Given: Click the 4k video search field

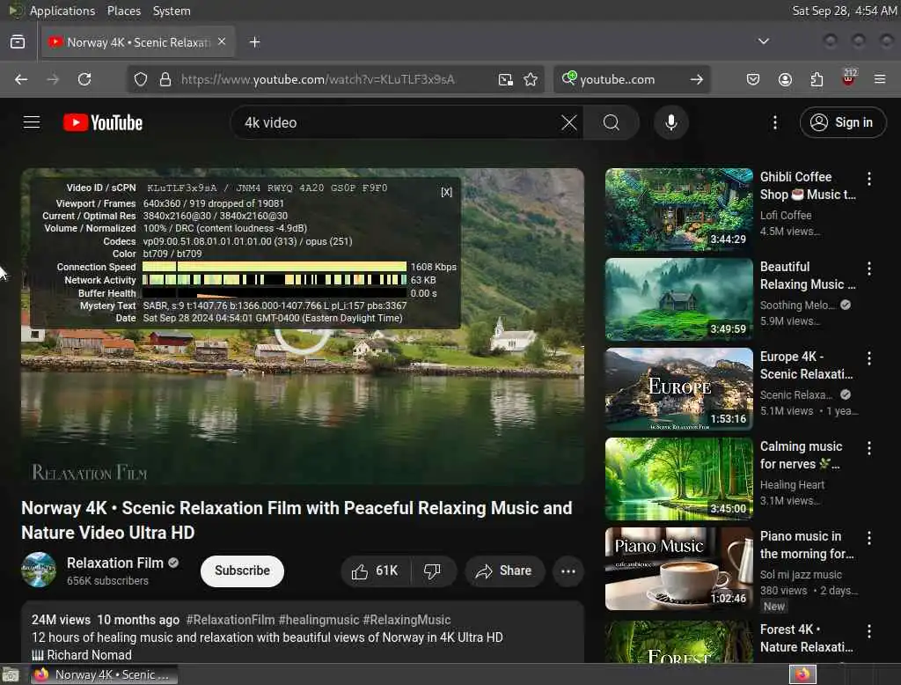Looking at the screenshot, I should click(397, 122).
